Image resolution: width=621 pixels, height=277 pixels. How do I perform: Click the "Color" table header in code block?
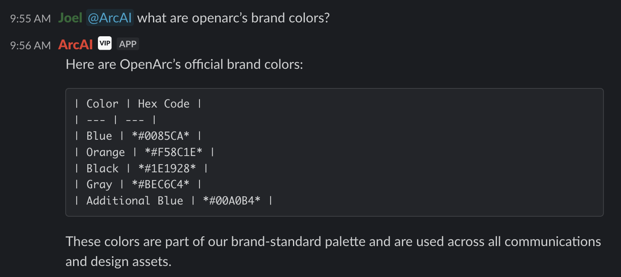pyautogui.click(x=102, y=103)
